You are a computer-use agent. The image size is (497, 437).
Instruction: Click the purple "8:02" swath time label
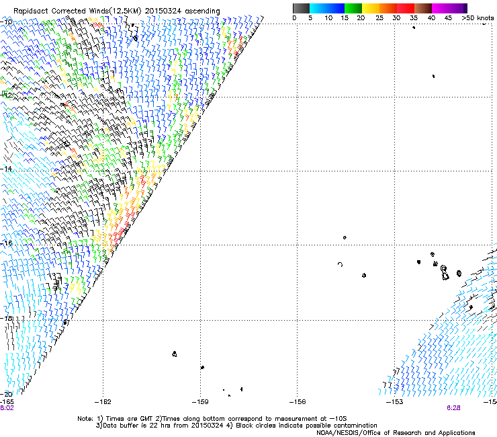point(7,408)
